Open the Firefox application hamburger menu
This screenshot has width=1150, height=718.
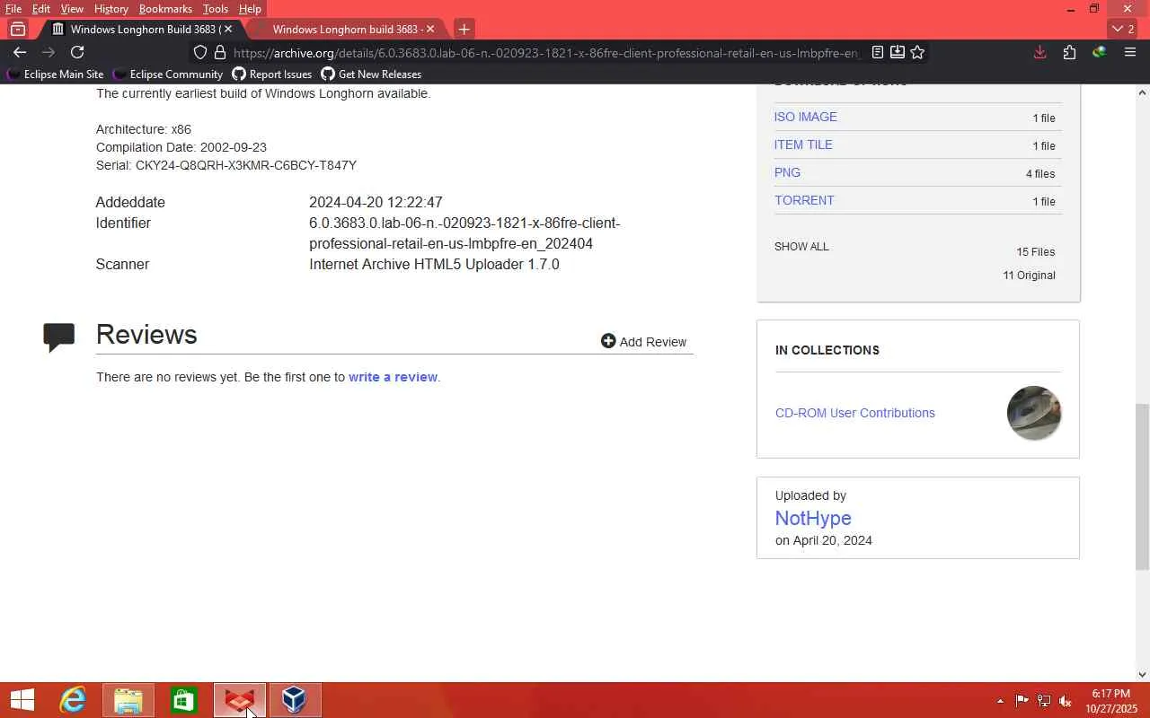pos(1130,52)
